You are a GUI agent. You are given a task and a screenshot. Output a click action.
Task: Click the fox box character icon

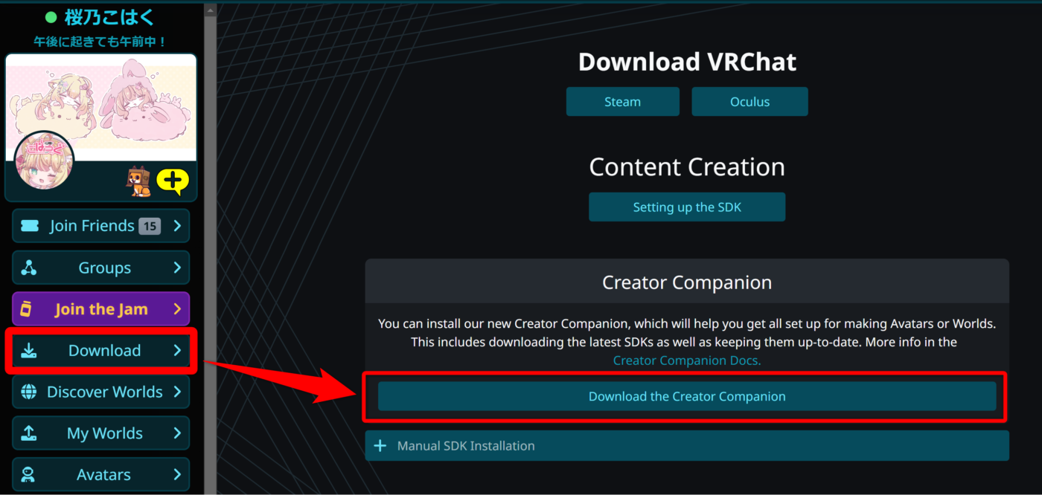[139, 181]
